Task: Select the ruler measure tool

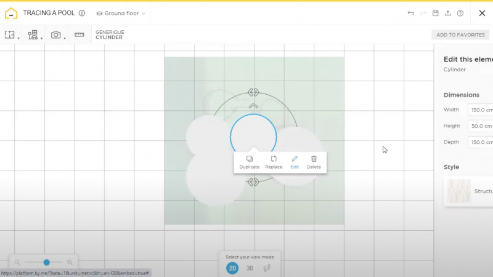Action: (x=79, y=35)
